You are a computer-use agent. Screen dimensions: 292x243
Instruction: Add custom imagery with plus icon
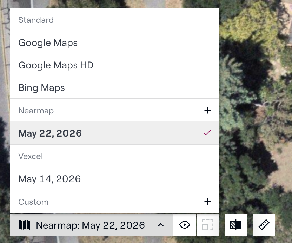coord(208,202)
